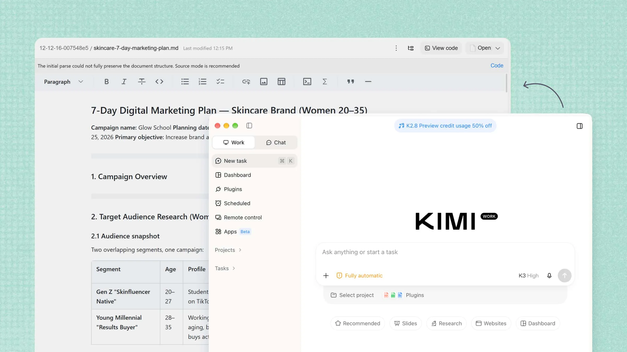Insert a task checklist
Image resolution: width=627 pixels, height=352 pixels.
tap(220, 82)
